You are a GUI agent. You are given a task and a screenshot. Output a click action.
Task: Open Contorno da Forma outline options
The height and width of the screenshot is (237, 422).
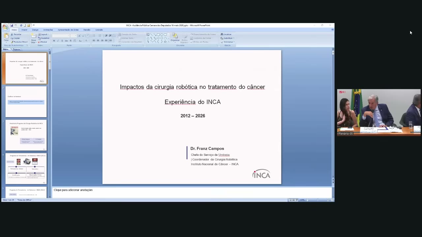click(x=201, y=38)
